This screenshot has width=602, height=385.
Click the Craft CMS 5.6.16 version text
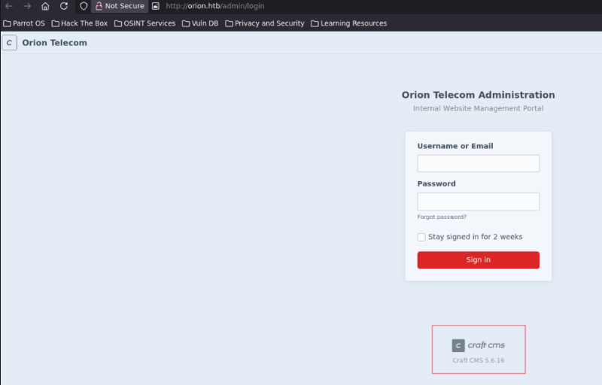coord(479,360)
